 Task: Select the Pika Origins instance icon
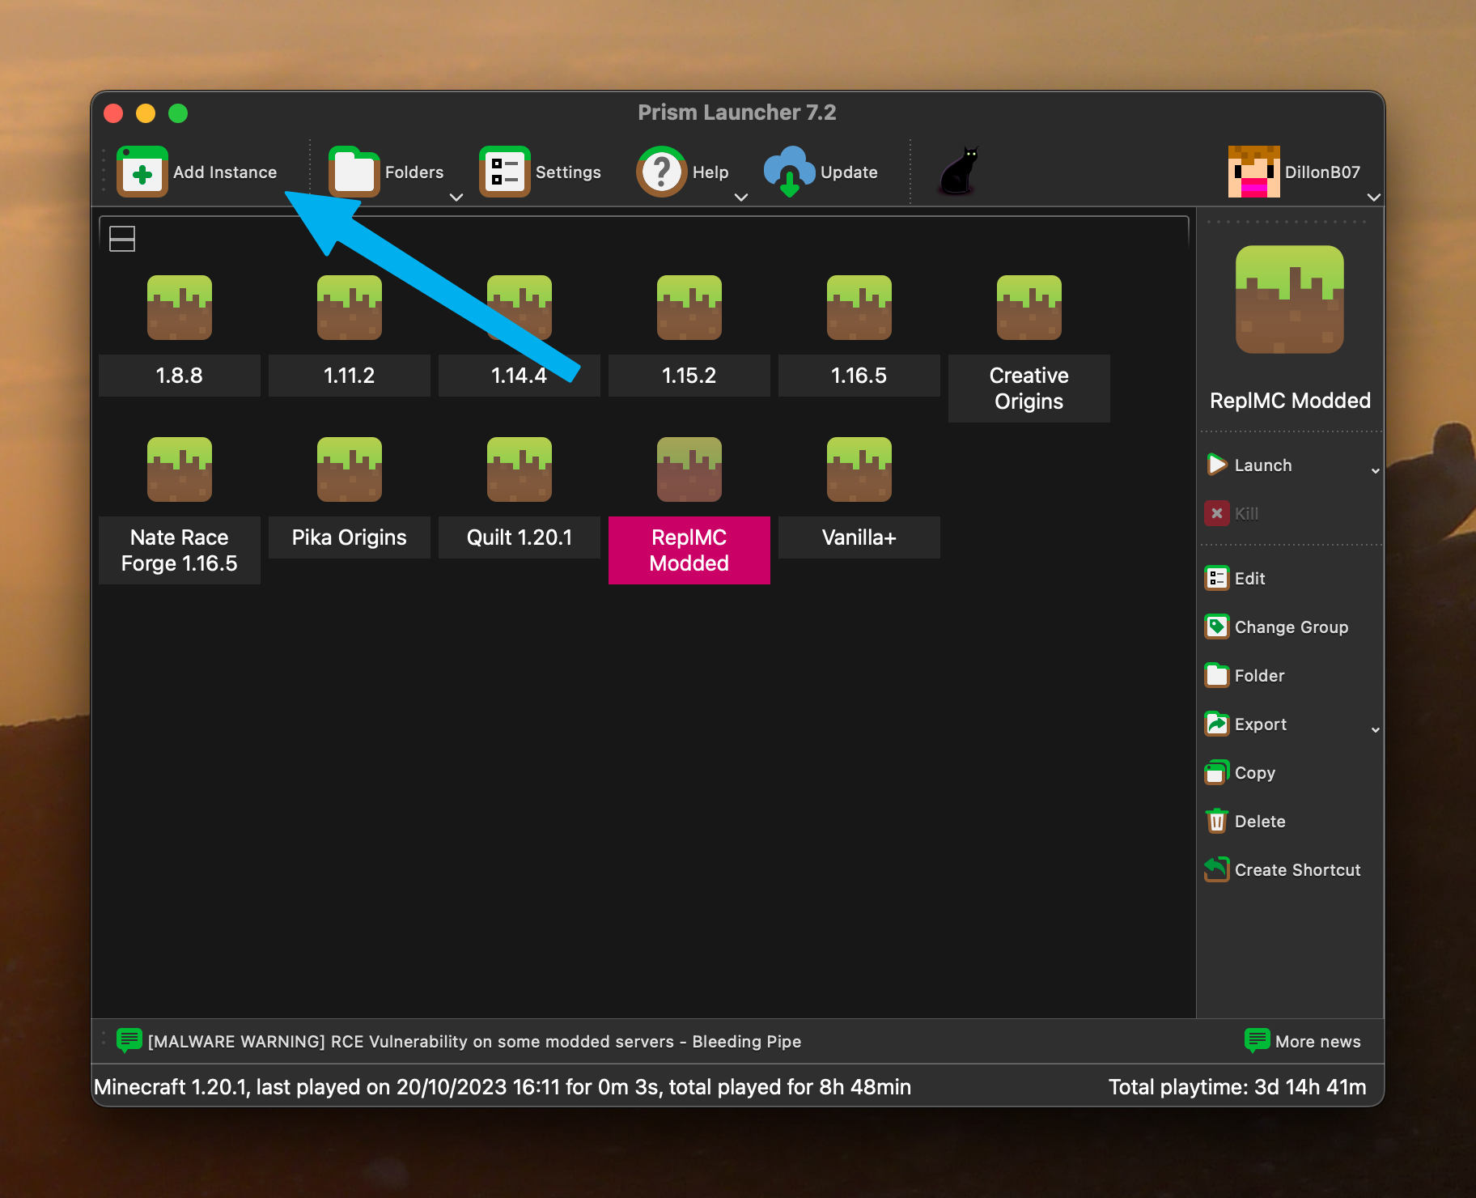(x=350, y=469)
